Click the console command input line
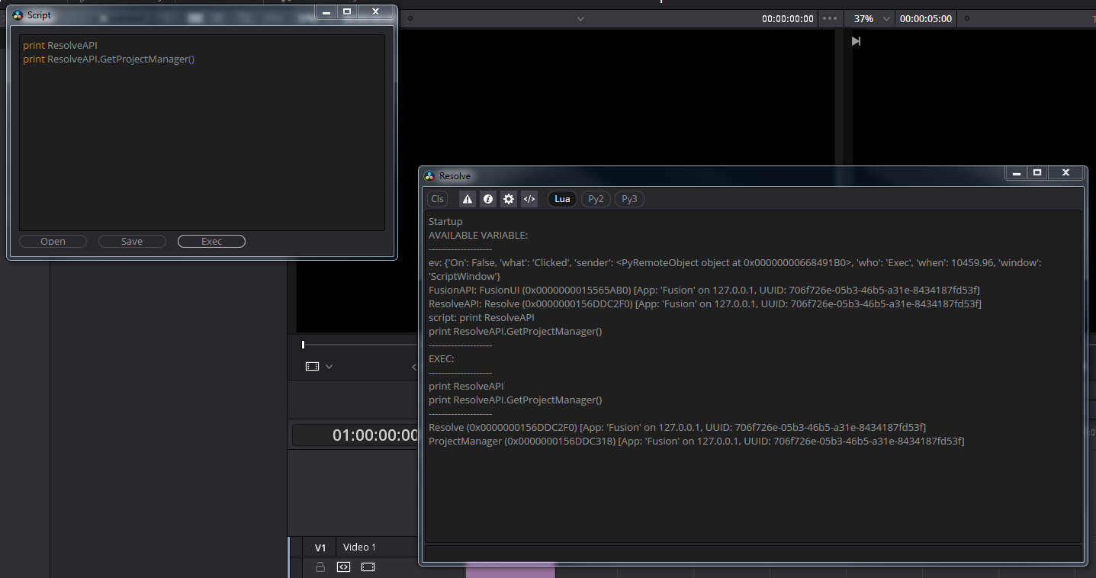 (x=753, y=552)
